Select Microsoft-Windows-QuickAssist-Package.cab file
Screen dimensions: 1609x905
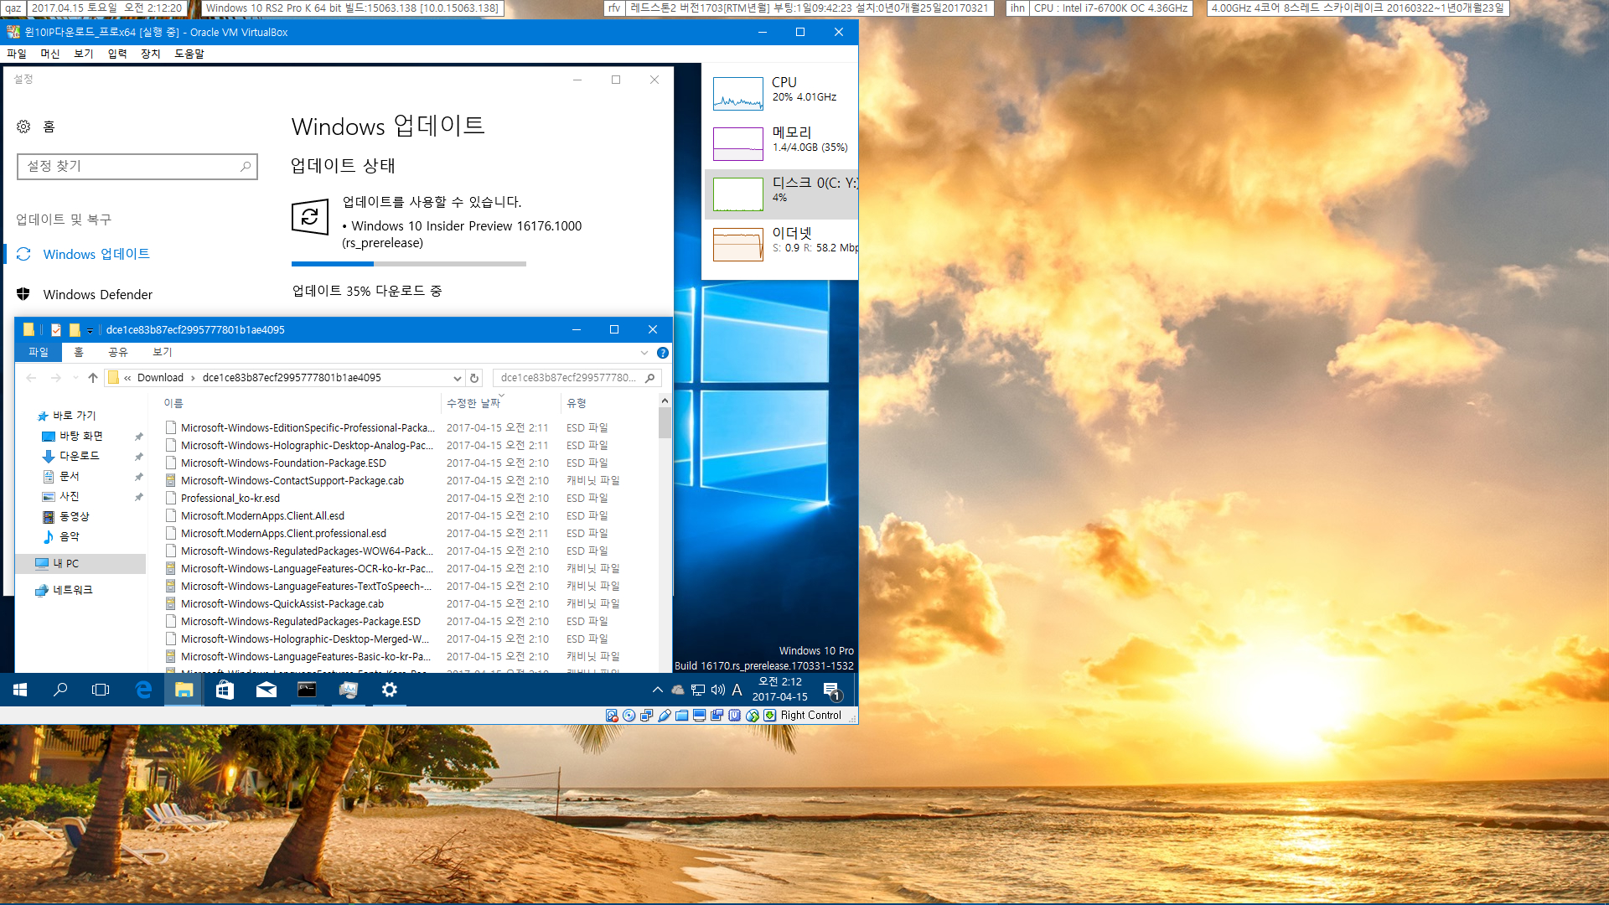click(x=282, y=603)
